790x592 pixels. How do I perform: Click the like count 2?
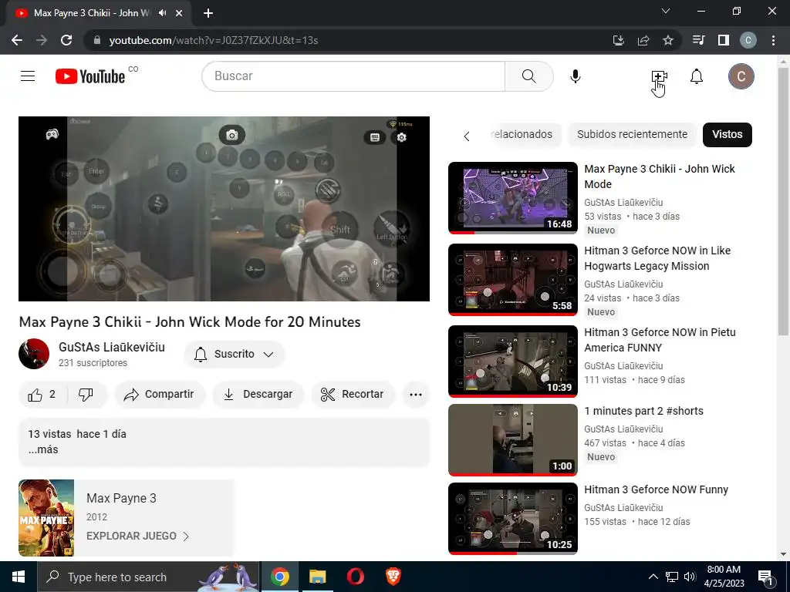[52, 394]
